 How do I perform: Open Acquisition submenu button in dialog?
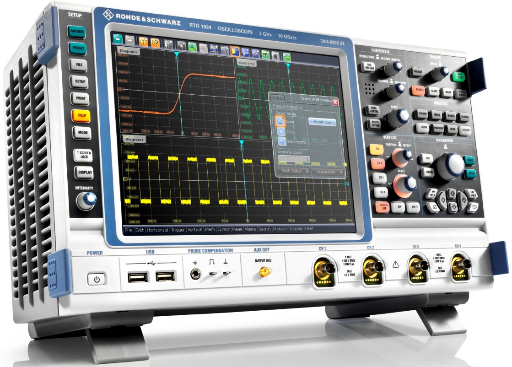328,172
